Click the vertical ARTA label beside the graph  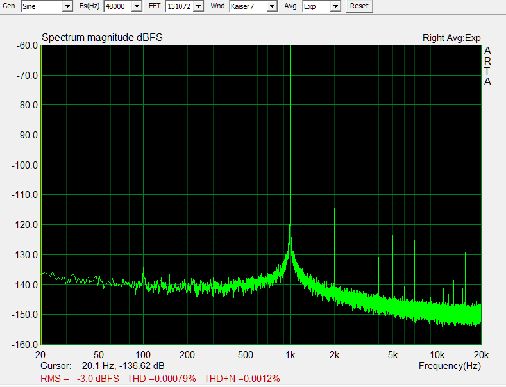[487, 66]
